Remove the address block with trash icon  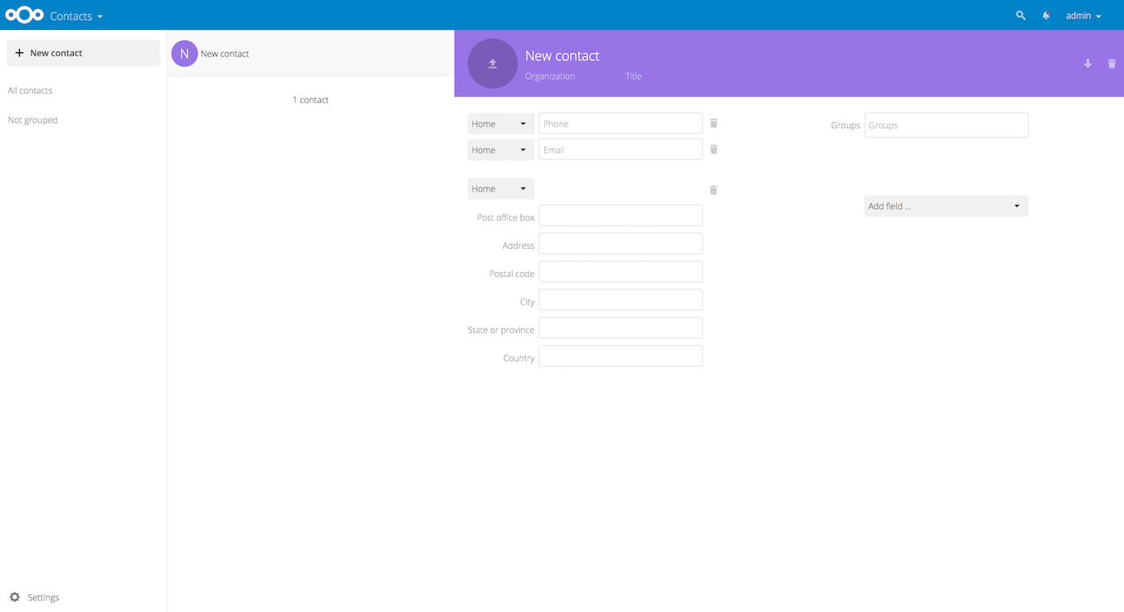[x=713, y=190]
